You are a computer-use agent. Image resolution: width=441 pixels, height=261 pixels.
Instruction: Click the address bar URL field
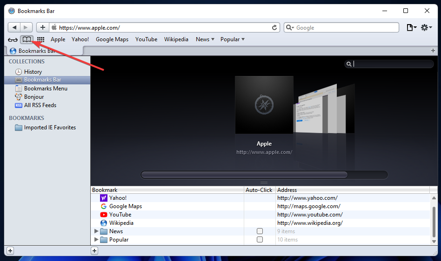(164, 27)
